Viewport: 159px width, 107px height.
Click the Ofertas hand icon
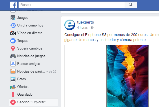[13, 87]
